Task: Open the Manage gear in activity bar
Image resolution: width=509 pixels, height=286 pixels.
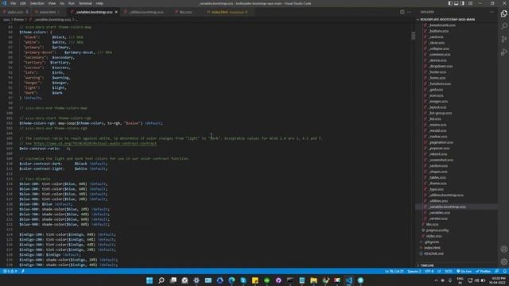Action: pos(503,261)
